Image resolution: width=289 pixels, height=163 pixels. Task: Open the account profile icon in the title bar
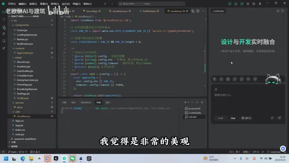pyautogui.click(x=260, y=4)
